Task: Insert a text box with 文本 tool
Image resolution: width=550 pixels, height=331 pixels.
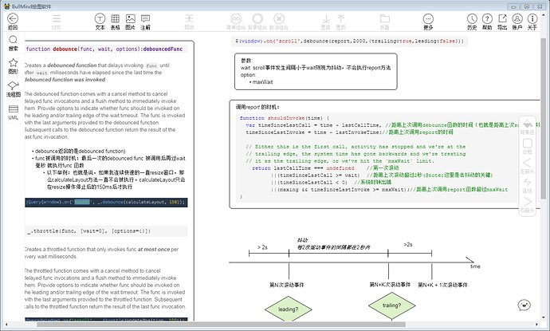Action: point(100,22)
